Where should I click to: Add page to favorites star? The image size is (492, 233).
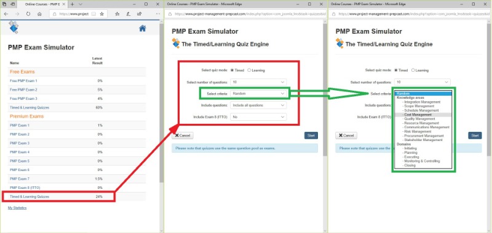(102, 14)
